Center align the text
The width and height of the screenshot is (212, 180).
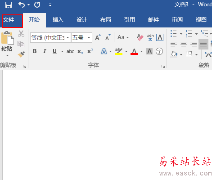click(x=184, y=44)
